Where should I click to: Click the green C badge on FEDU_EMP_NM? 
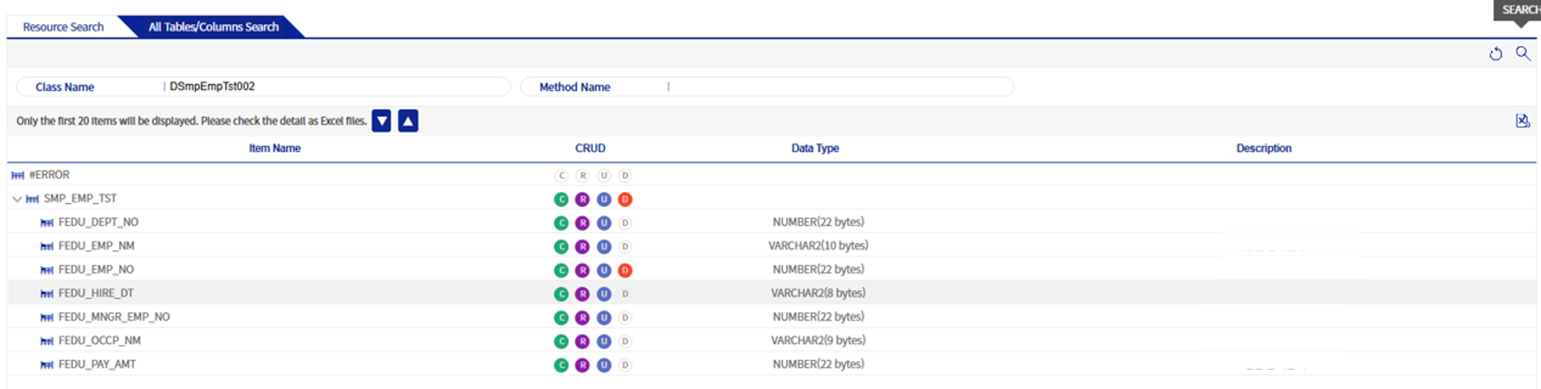click(561, 247)
